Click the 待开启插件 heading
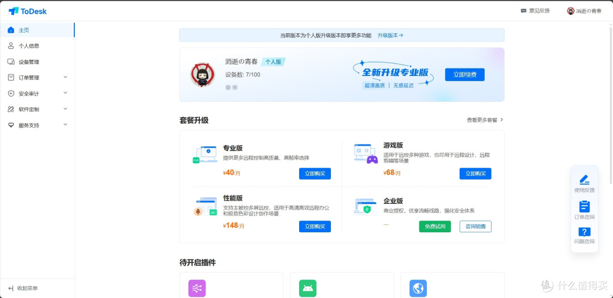The width and height of the screenshot is (613, 298). coord(198,262)
